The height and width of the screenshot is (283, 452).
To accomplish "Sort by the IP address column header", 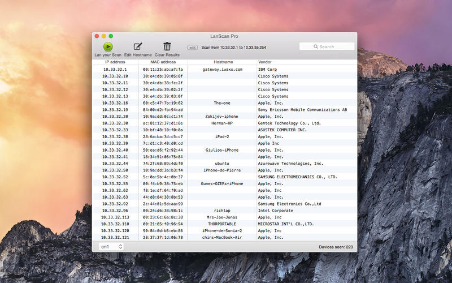I will point(115,62).
